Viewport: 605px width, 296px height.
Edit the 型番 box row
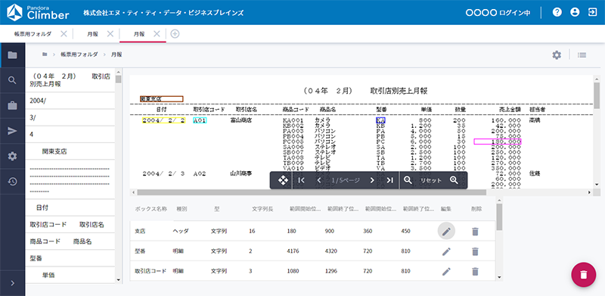coord(446,251)
